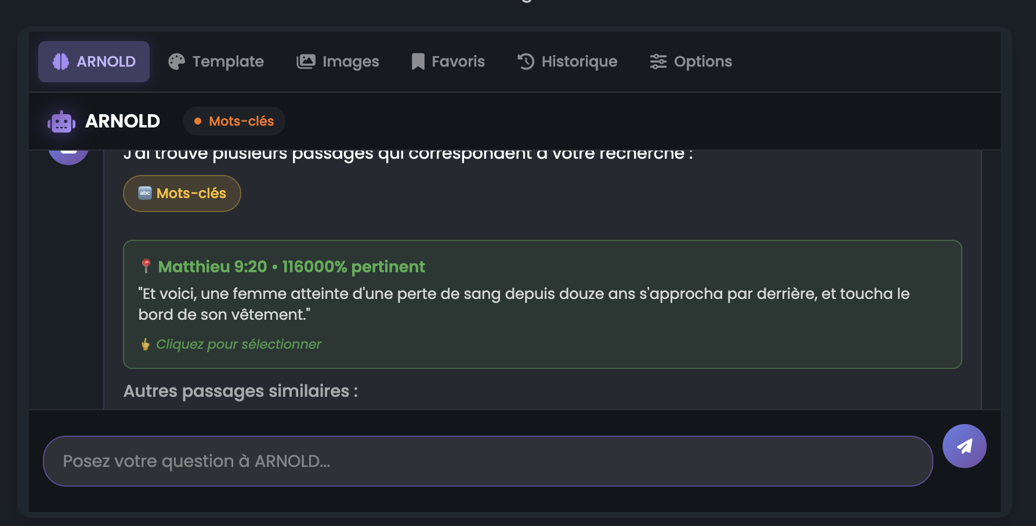Focus the 'Posez votre question à ARNOLD' field

(487, 461)
